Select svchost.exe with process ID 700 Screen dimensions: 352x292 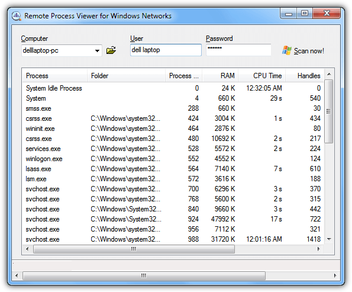pos(173,189)
